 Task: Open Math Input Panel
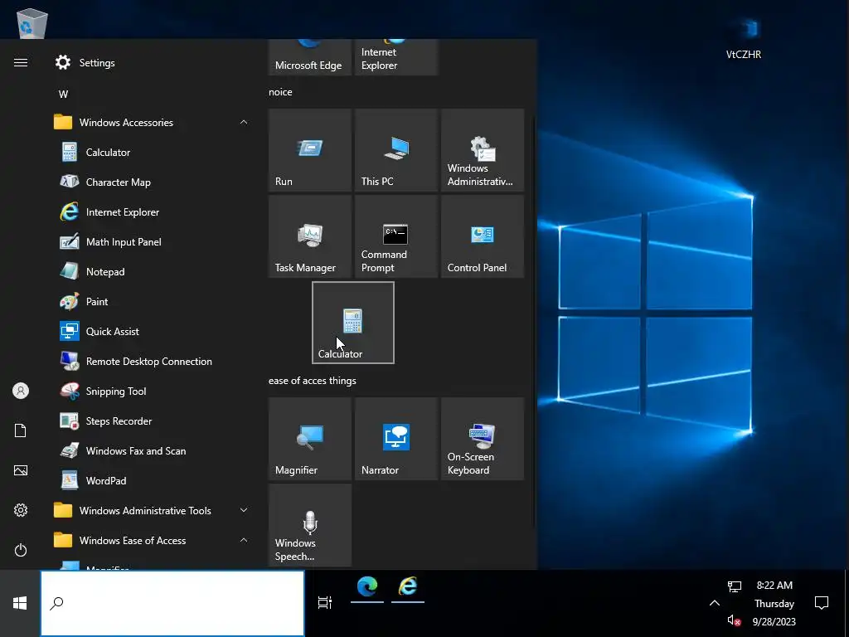click(152, 241)
